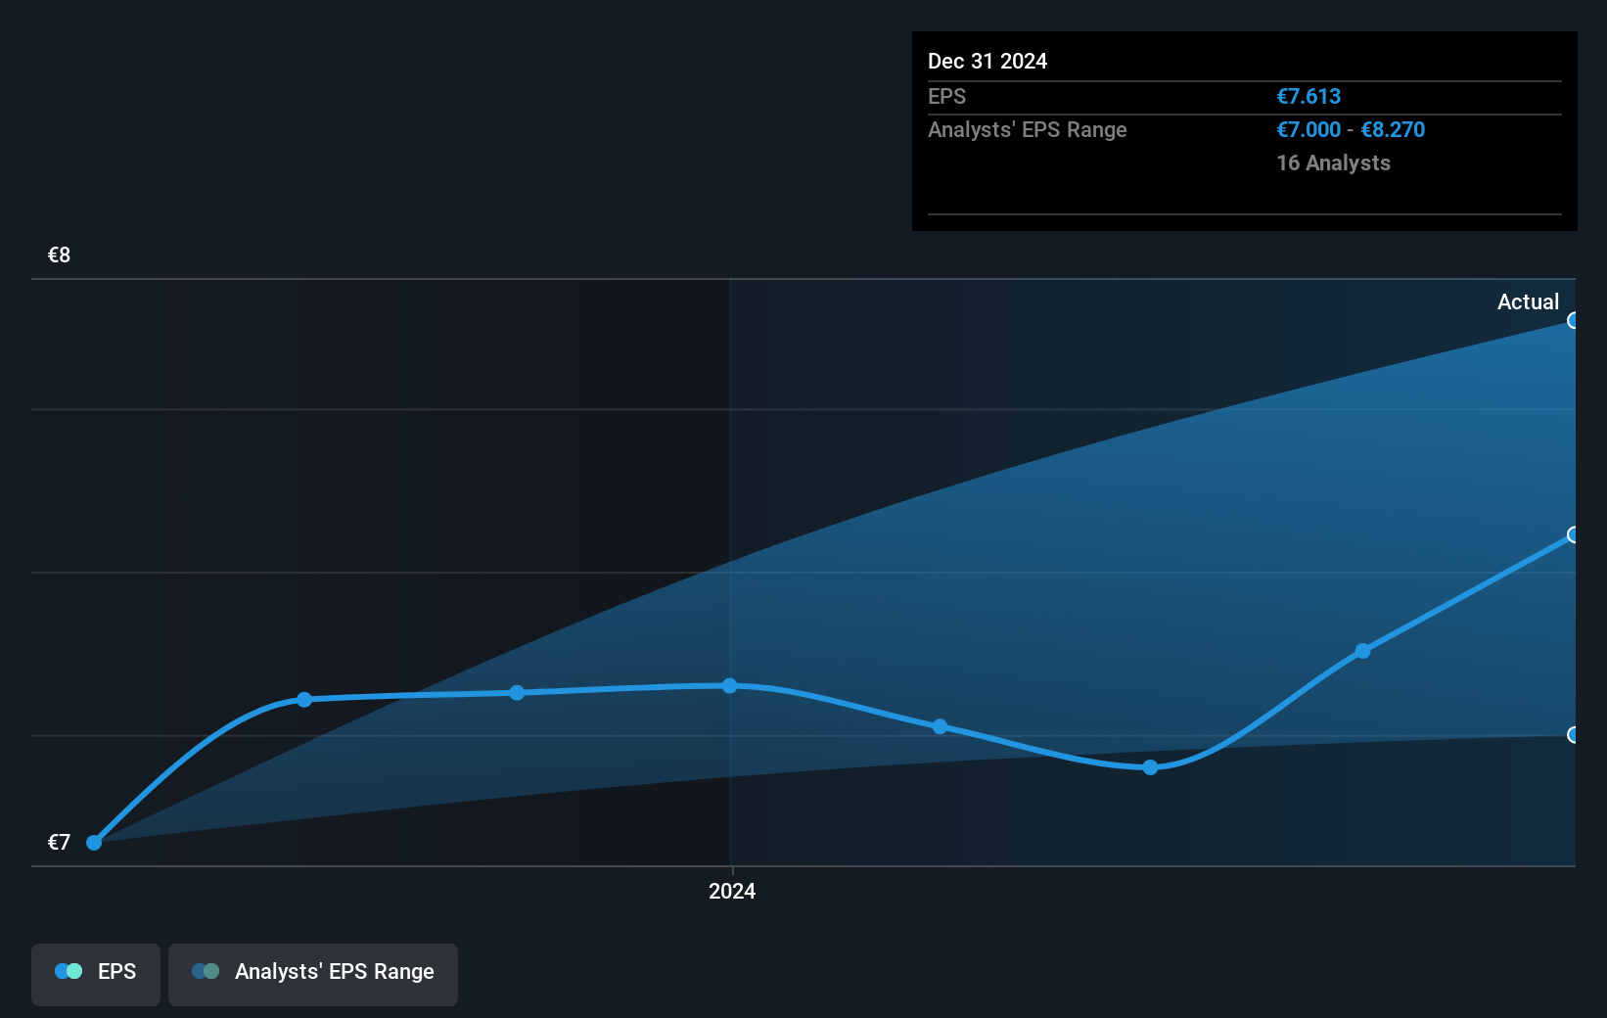1607x1018 pixels.
Task: Select the Actual label in the chart
Action: [1528, 301]
